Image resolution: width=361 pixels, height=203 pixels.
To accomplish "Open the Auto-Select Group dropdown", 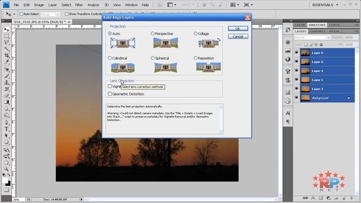I will pyautogui.click(x=50, y=14).
